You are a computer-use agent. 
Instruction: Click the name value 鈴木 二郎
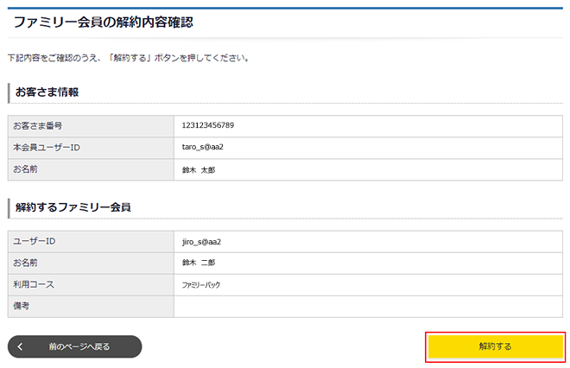[198, 263]
